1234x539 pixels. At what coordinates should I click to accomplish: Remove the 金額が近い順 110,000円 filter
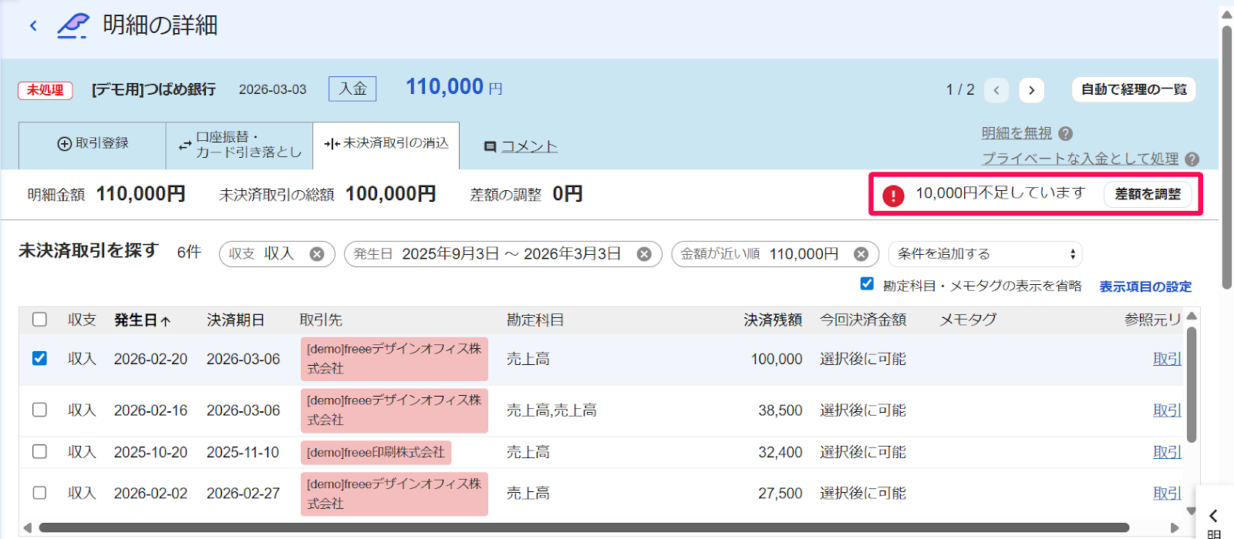point(861,254)
